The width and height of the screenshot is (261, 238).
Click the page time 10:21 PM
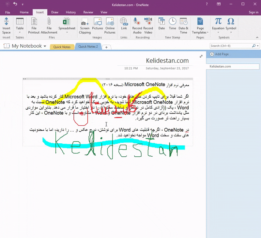(x=131, y=68)
